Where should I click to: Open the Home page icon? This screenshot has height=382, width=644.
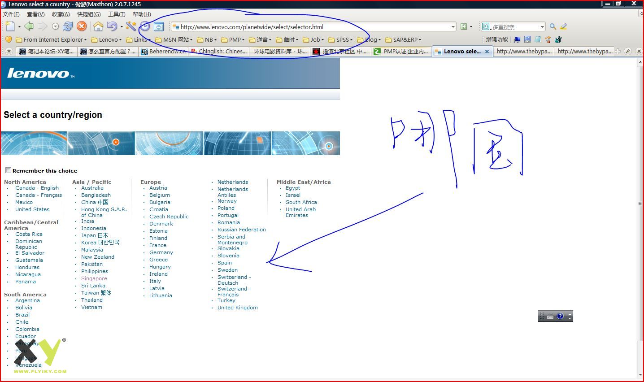(98, 26)
